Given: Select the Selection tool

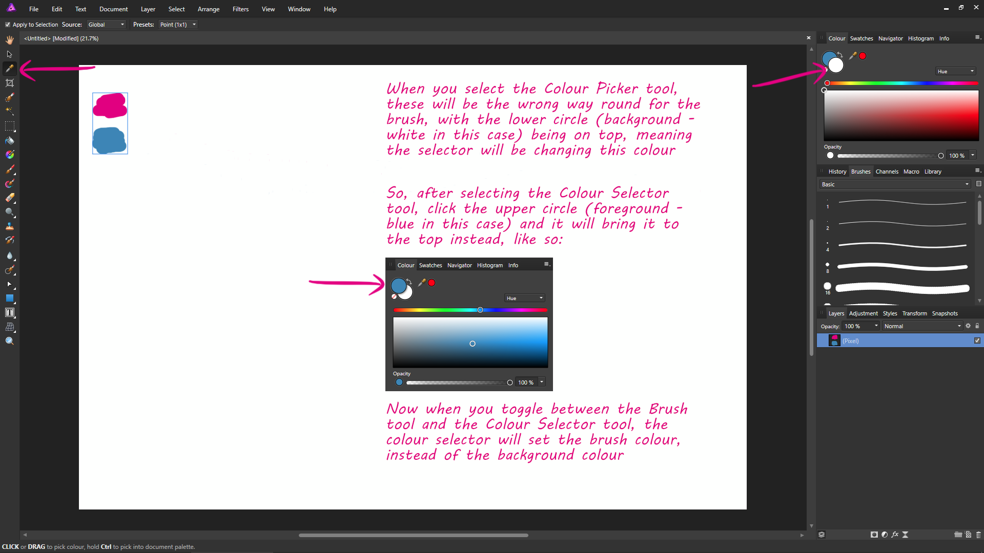Looking at the screenshot, I should pos(9,54).
